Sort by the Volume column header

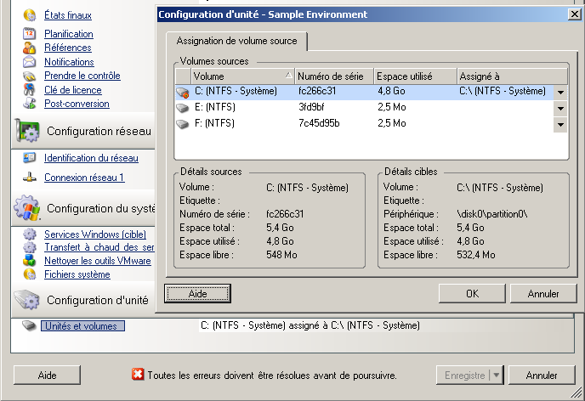click(243, 76)
